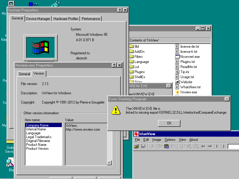This screenshot has height=179, width=239.
Task: Switch to Device Manager tab
Action: pos(38,19)
